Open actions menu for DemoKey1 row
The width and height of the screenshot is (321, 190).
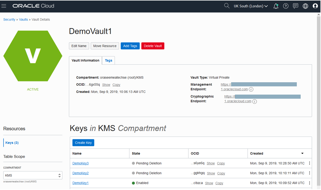coord(309,183)
